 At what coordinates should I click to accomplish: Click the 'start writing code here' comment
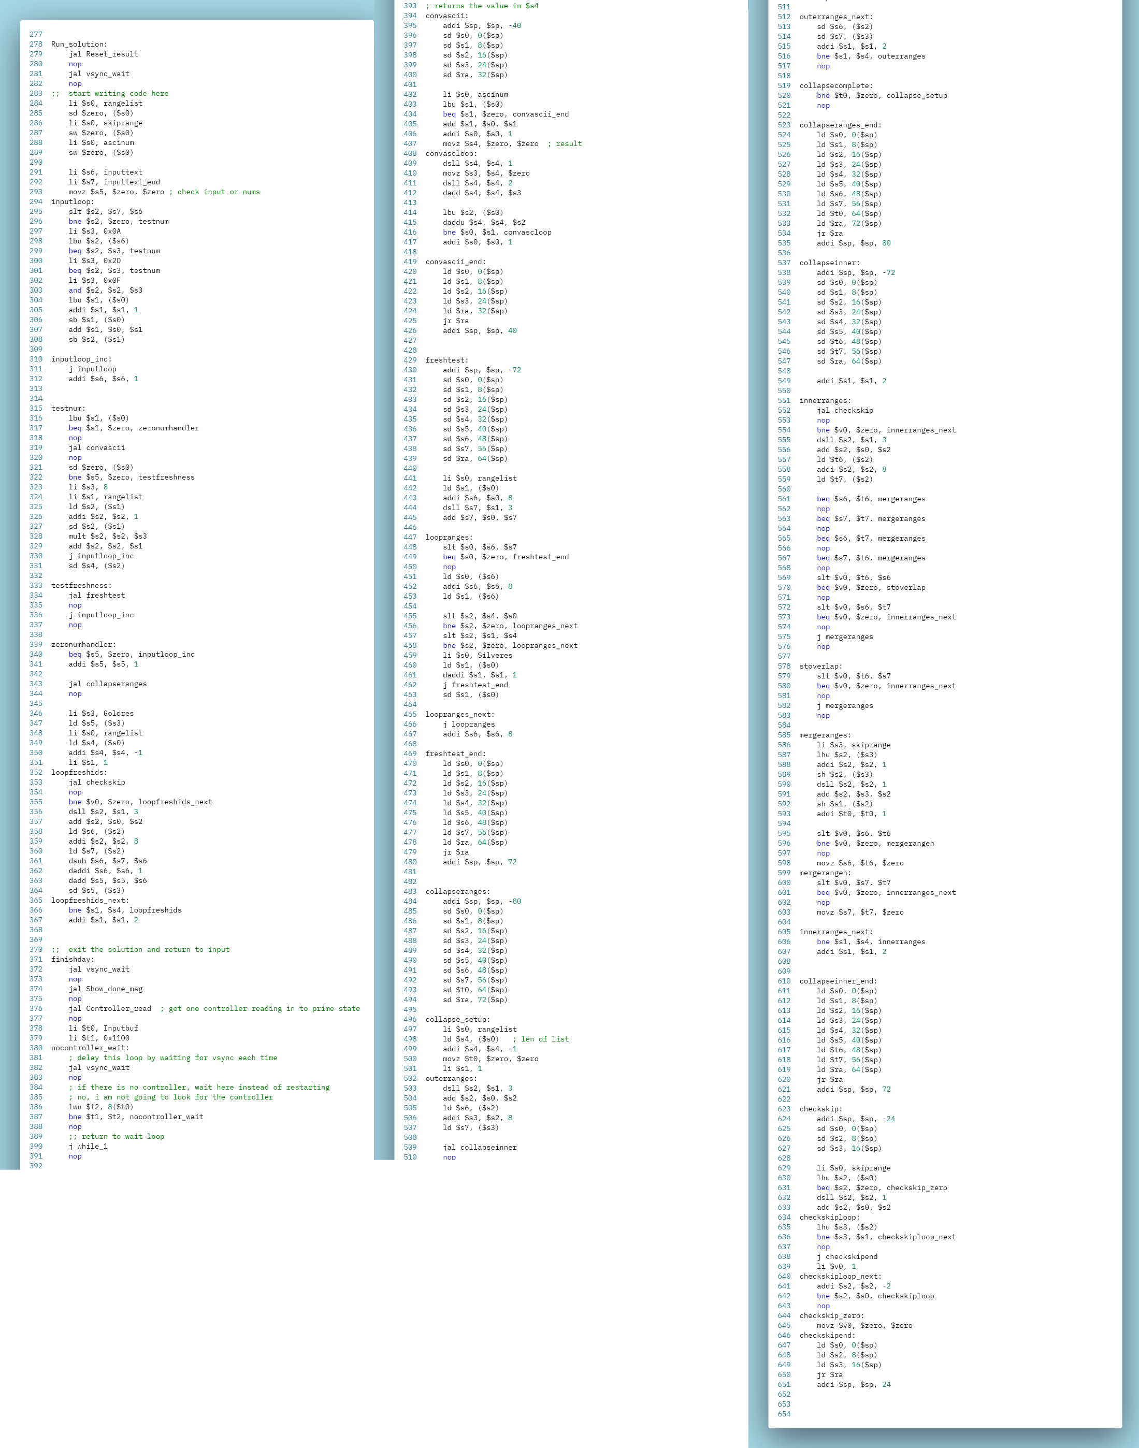(118, 94)
